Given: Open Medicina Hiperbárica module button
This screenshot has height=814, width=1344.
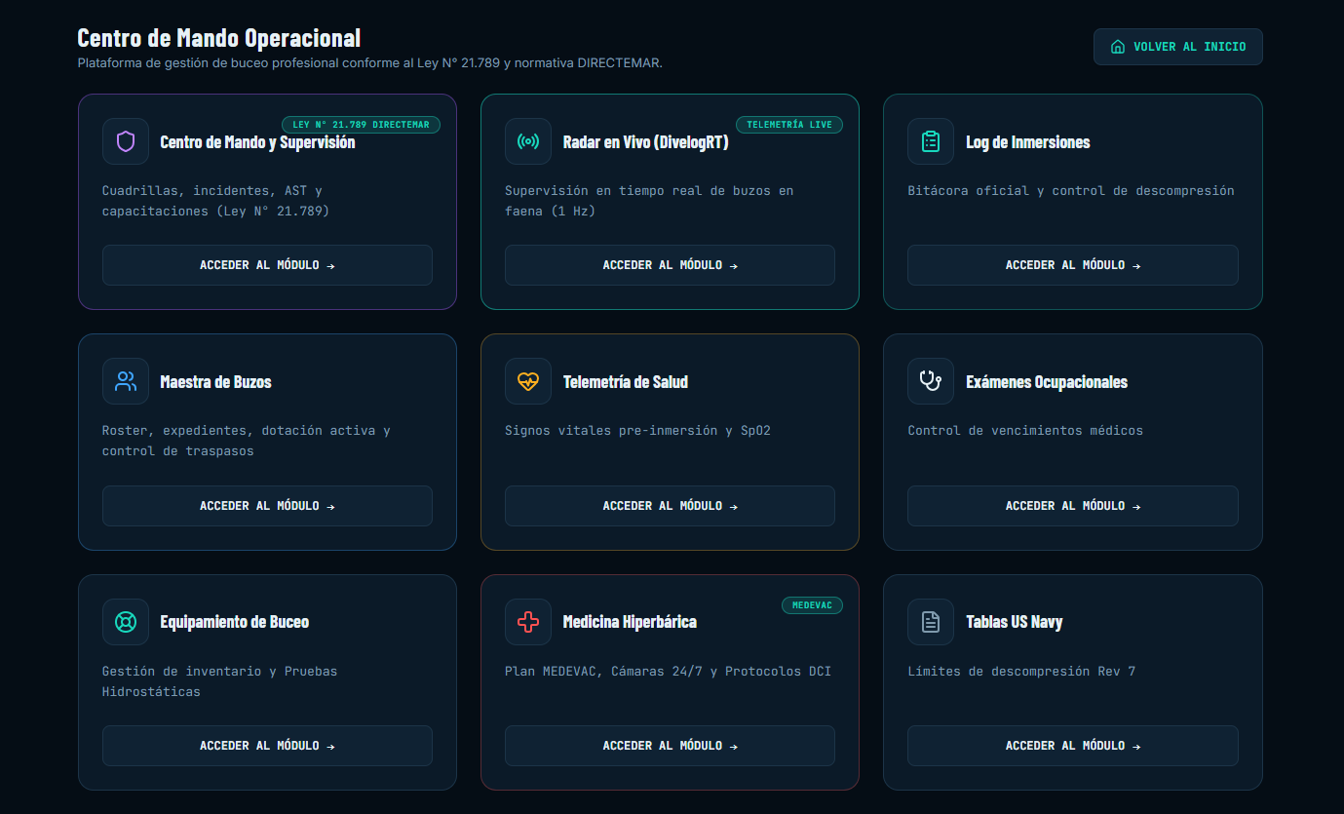Looking at the screenshot, I should (670, 746).
